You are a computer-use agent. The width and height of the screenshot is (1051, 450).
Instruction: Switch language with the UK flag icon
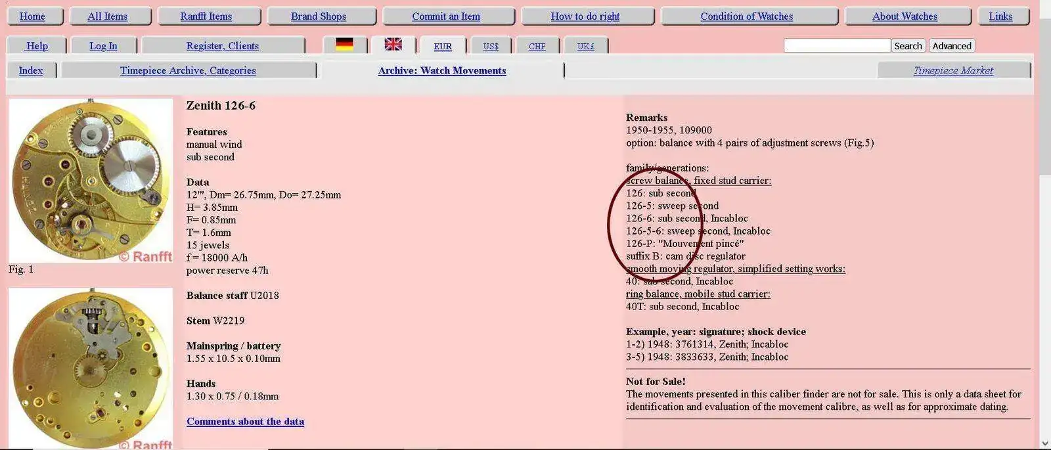point(393,44)
